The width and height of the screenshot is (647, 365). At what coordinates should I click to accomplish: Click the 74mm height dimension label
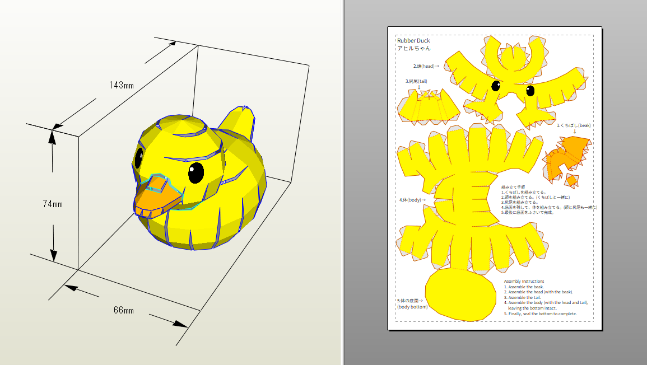pos(53,204)
